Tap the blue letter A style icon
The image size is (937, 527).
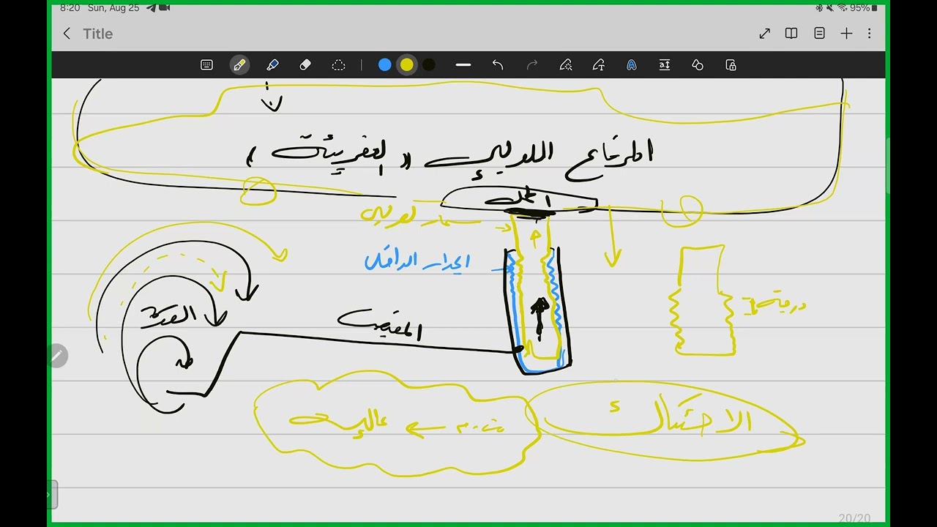[632, 65]
